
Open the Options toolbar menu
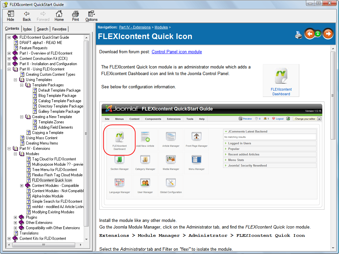pyautogui.click(x=91, y=16)
